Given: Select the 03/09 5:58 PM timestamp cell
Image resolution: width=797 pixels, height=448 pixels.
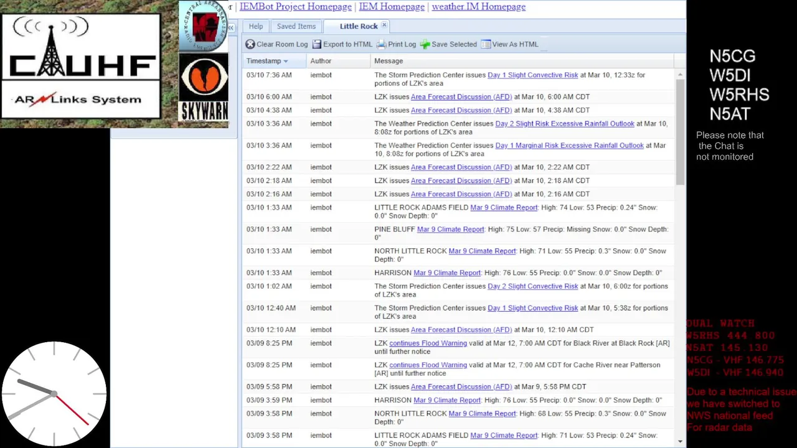Looking at the screenshot, I should click(269, 386).
